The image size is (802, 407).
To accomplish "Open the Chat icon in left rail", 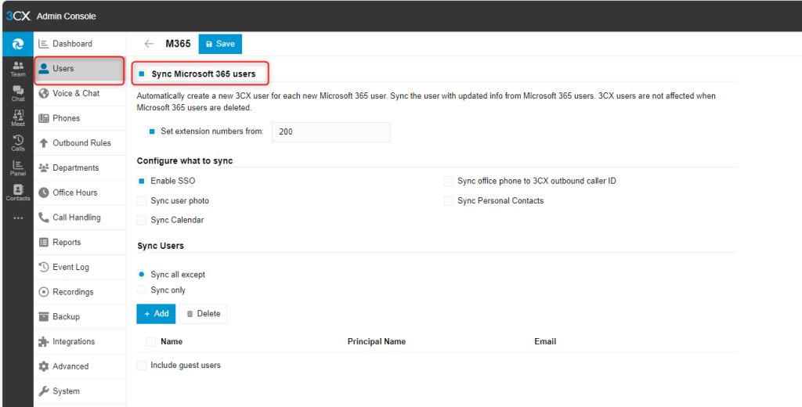I will point(17,94).
